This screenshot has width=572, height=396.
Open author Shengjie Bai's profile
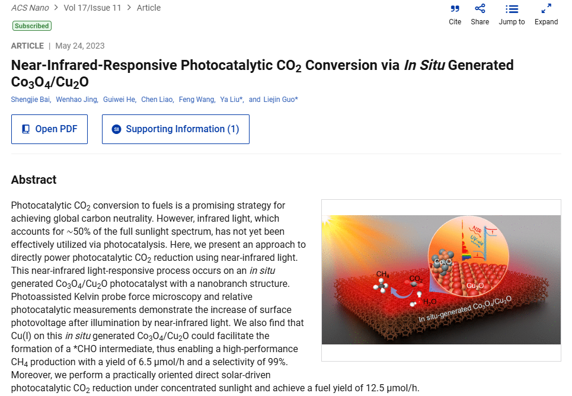click(31, 99)
